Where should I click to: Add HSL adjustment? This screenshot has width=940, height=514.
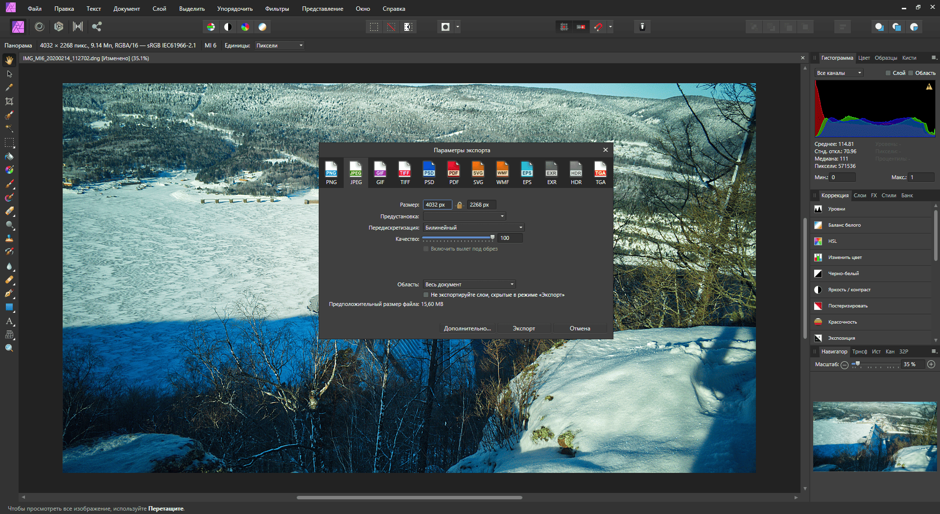click(872, 241)
